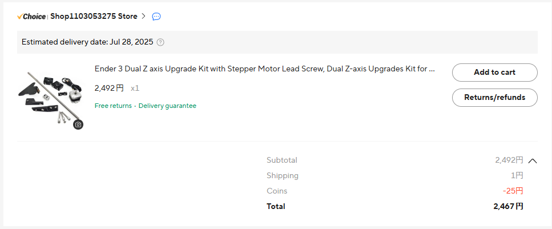This screenshot has width=552, height=229.
Task: Click the chevron arrow after the store name
Action: tap(144, 17)
